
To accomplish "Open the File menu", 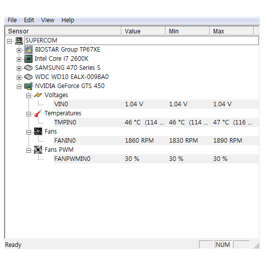I will pyautogui.click(x=12, y=20).
